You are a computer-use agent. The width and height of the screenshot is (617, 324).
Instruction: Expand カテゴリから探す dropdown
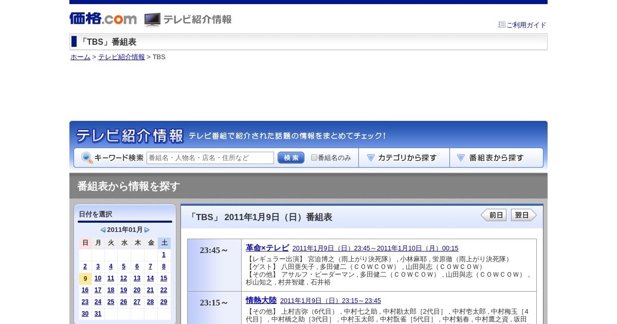[x=404, y=158]
